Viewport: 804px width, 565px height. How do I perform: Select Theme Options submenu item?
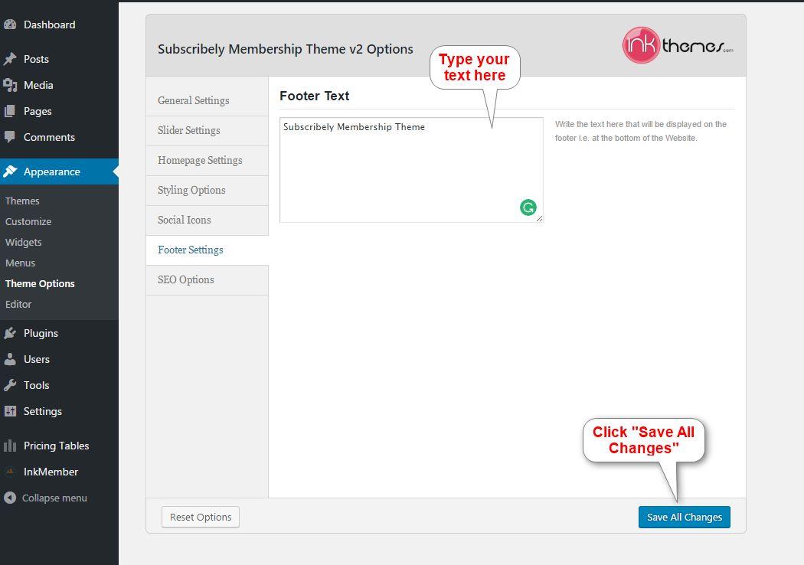point(40,283)
